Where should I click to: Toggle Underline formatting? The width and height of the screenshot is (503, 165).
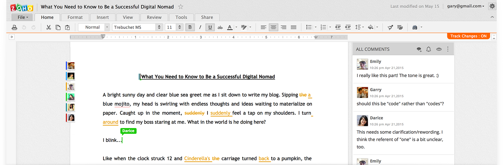pos(210,27)
